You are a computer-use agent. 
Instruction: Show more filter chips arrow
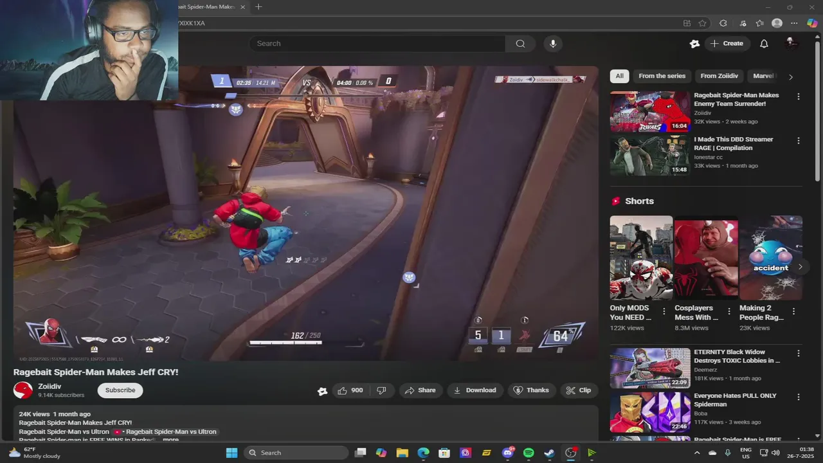coord(791,77)
